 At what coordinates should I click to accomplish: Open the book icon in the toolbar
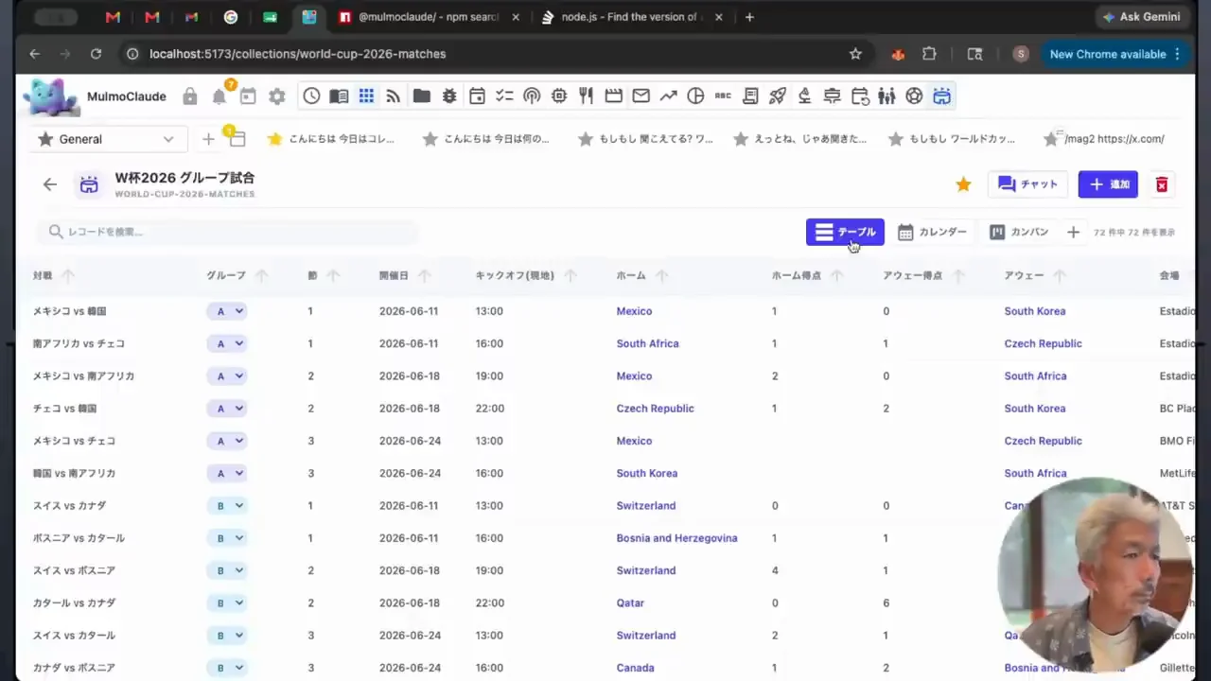point(339,96)
